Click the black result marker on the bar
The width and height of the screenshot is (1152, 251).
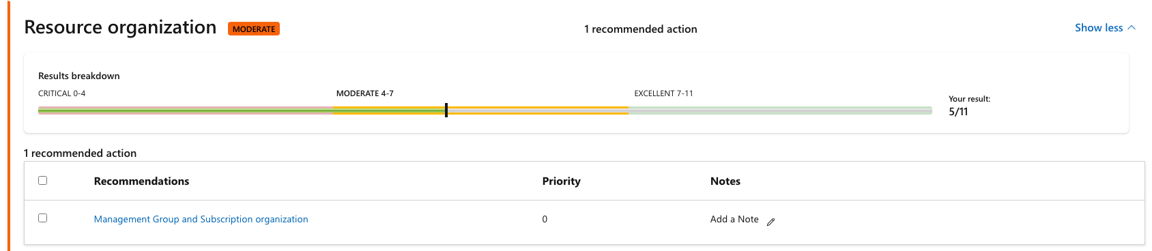[x=446, y=110]
